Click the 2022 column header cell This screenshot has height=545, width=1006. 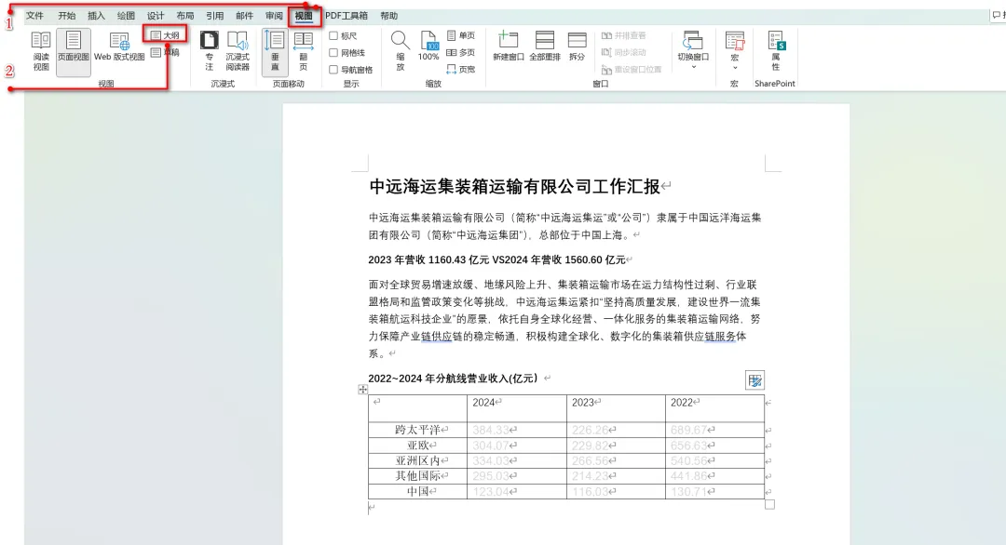(714, 408)
